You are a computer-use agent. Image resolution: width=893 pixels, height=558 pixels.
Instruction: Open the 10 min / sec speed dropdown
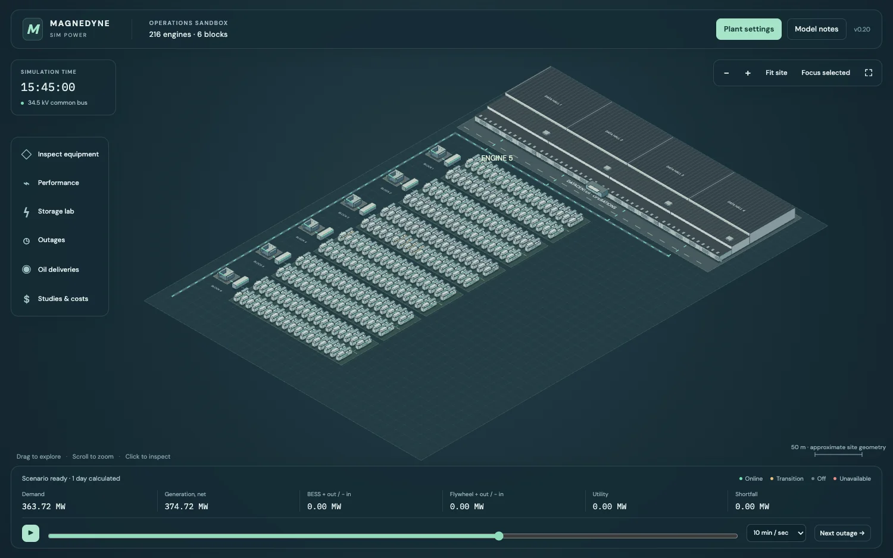click(x=776, y=533)
